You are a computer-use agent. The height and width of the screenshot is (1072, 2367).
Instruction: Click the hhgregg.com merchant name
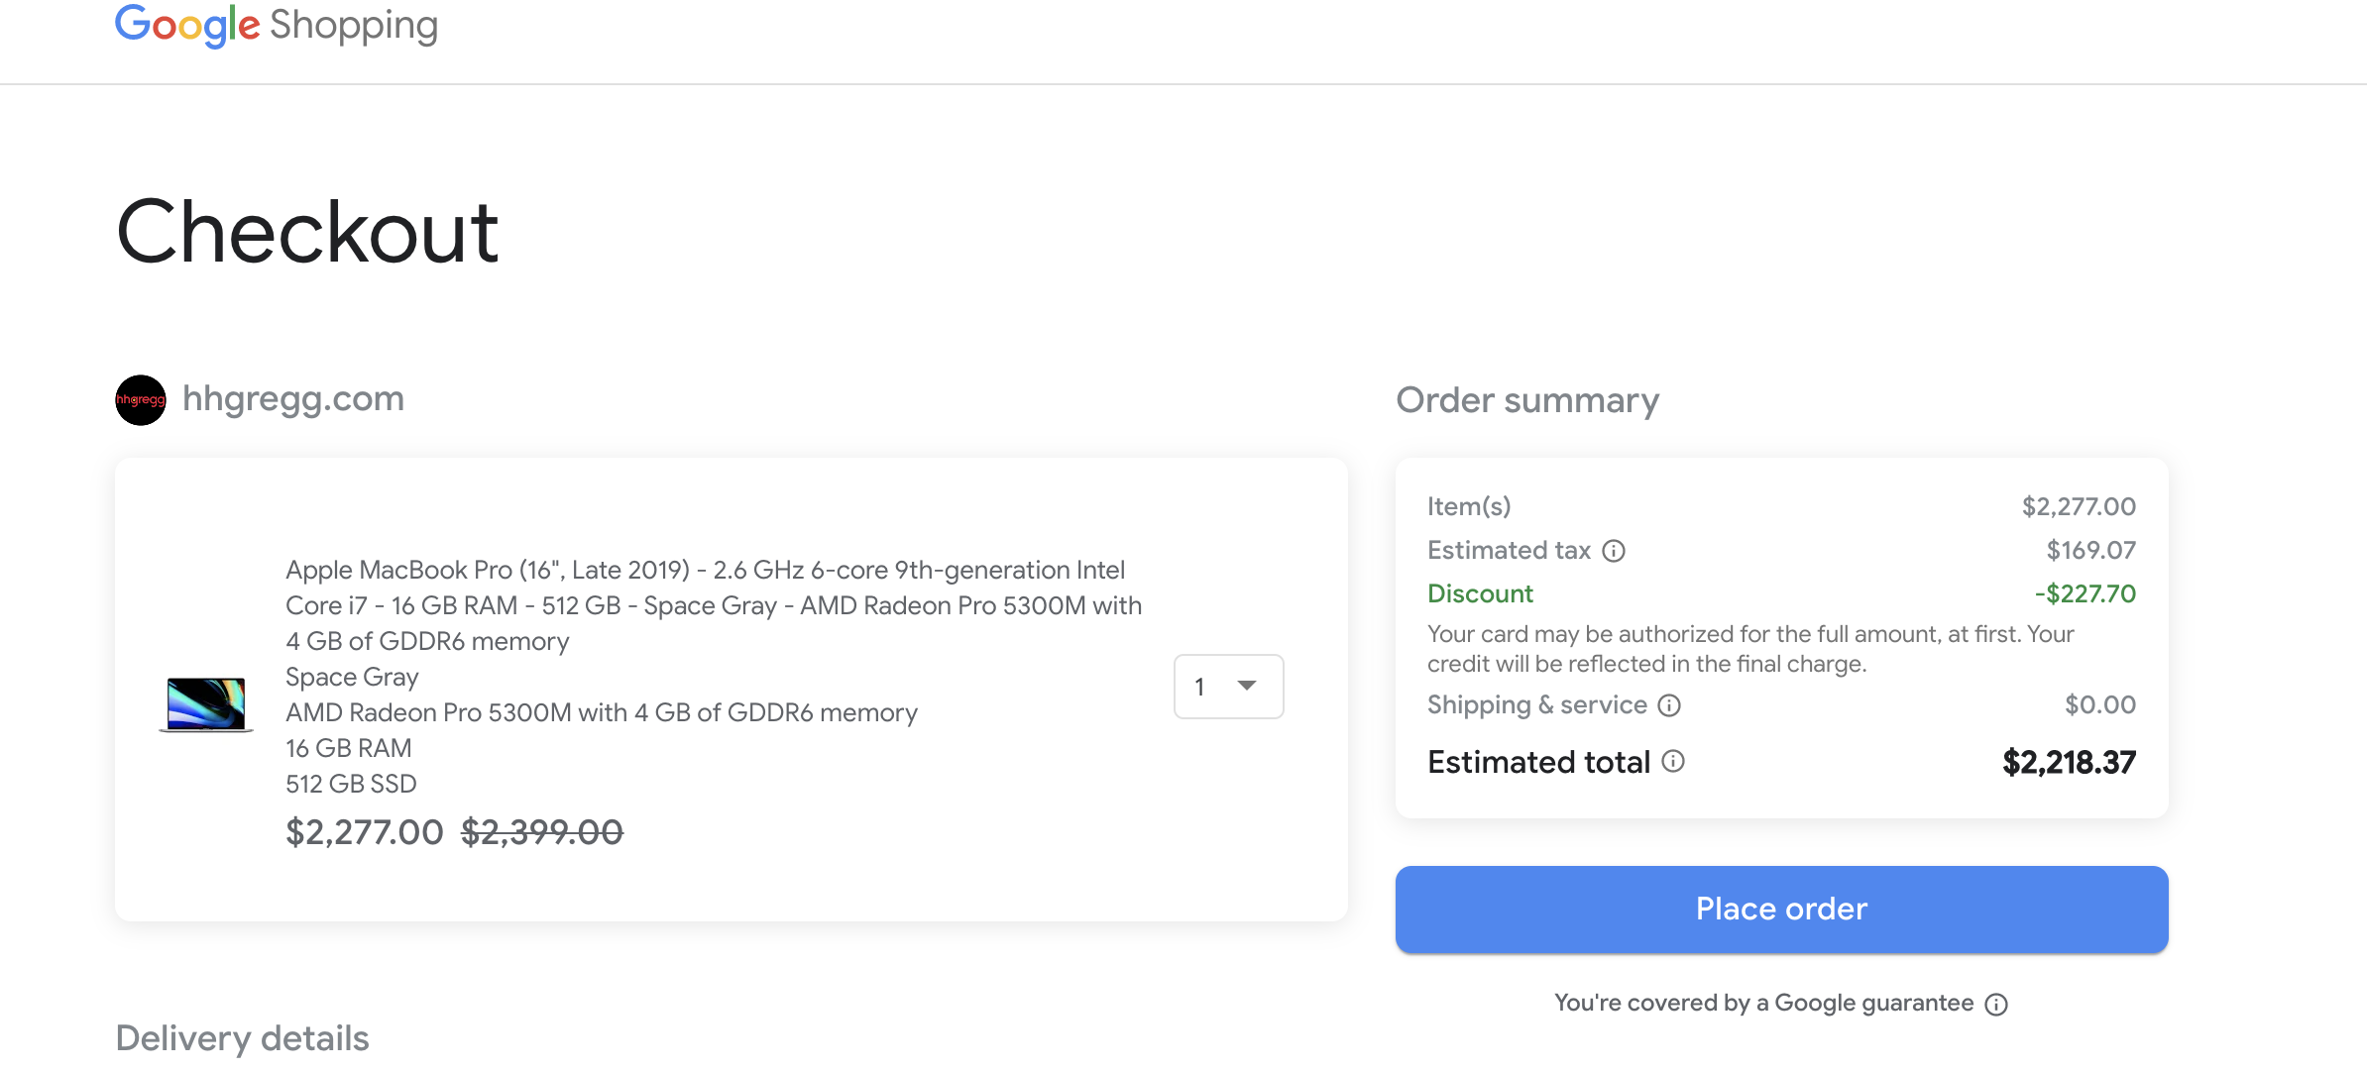pyautogui.click(x=294, y=398)
